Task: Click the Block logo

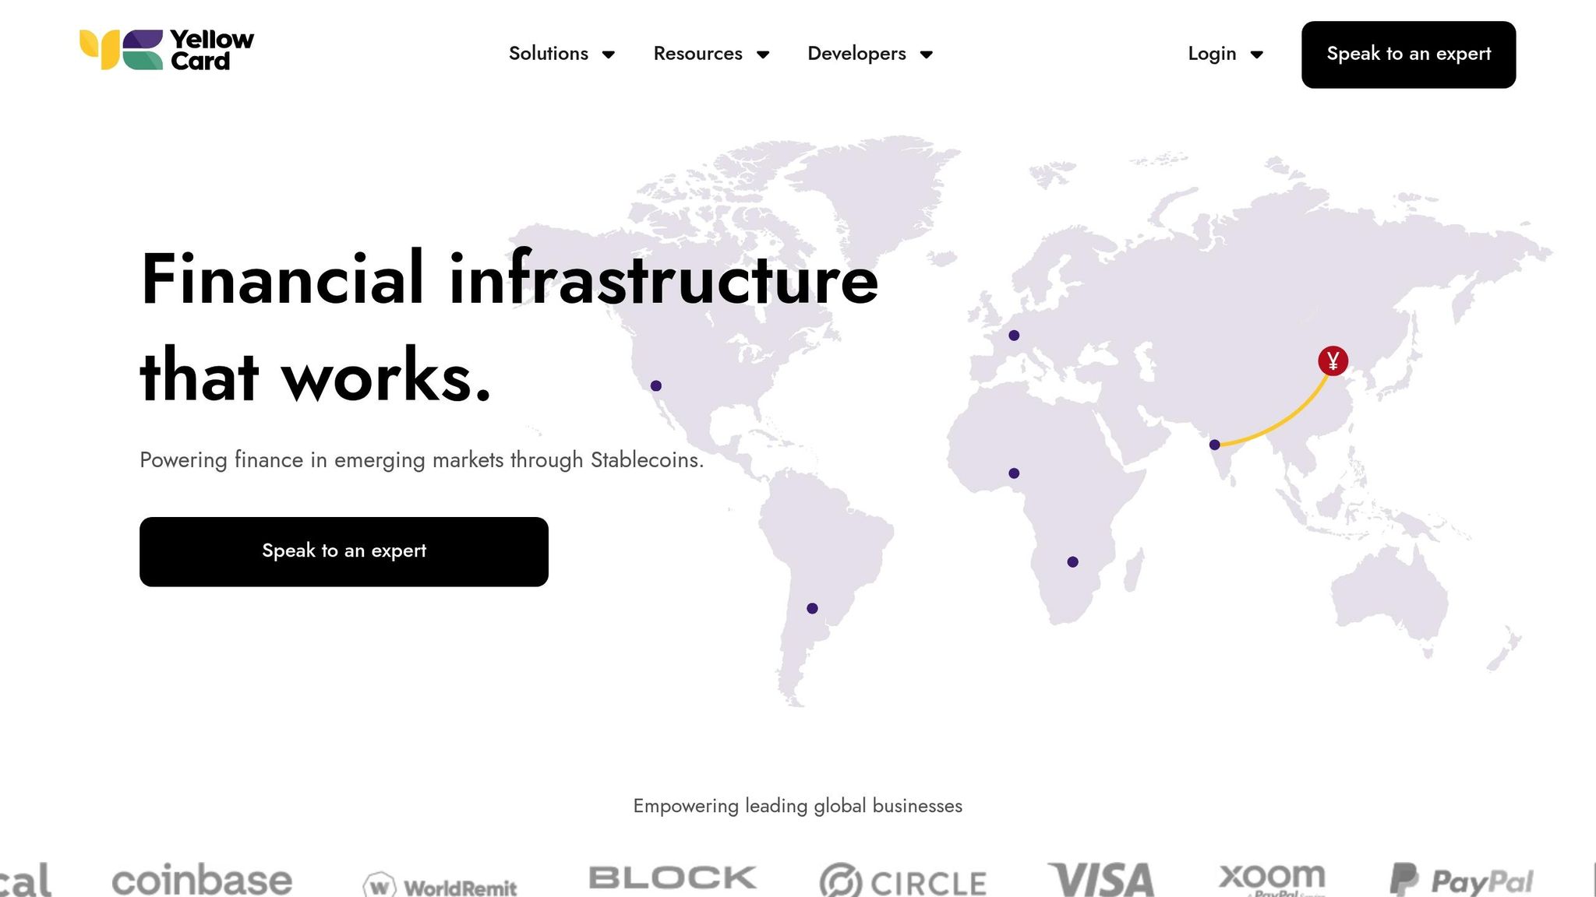Action: [x=672, y=878]
